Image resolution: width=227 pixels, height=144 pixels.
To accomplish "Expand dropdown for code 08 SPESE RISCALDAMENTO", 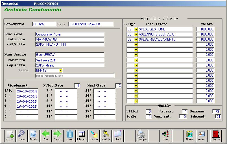I will click(x=136, y=39).
